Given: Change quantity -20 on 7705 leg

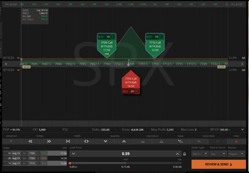Looking at the screenshot, I should pos(7,158).
